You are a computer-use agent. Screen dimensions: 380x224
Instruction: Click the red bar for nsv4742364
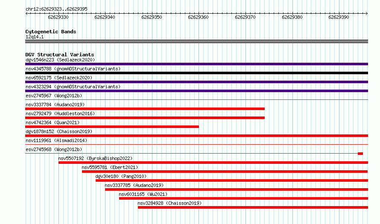(112, 127)
